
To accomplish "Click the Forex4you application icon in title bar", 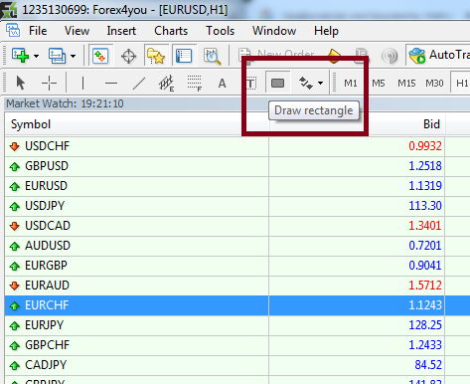I will pyautogui.click(x=9, y=10).
